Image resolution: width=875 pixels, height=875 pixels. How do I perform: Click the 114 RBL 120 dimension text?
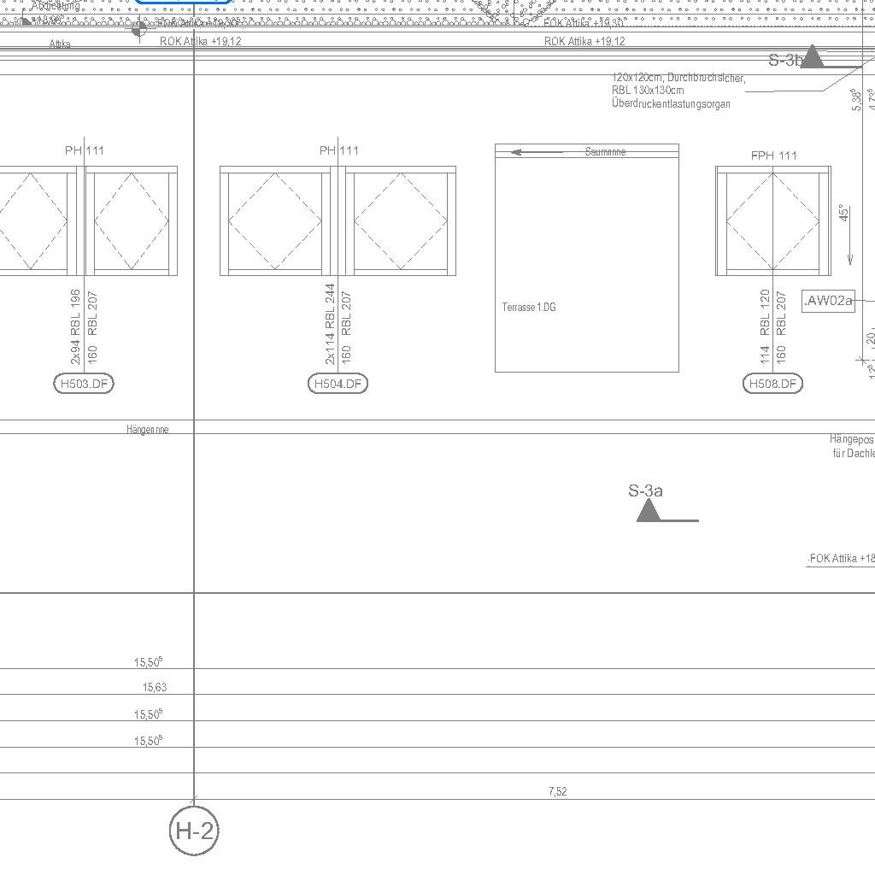click(765, 326)
